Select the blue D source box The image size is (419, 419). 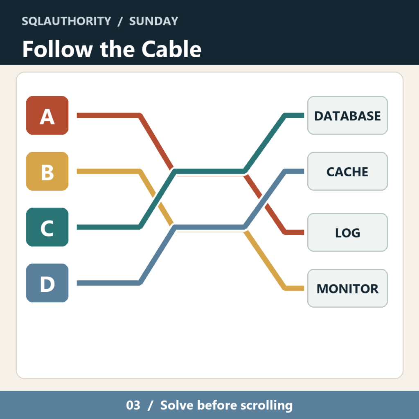click(47, 283)
